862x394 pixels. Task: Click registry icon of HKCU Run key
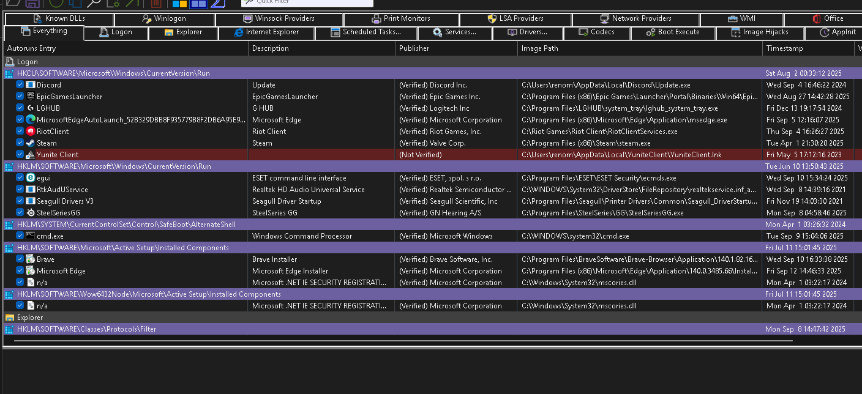tap(9, 73)
